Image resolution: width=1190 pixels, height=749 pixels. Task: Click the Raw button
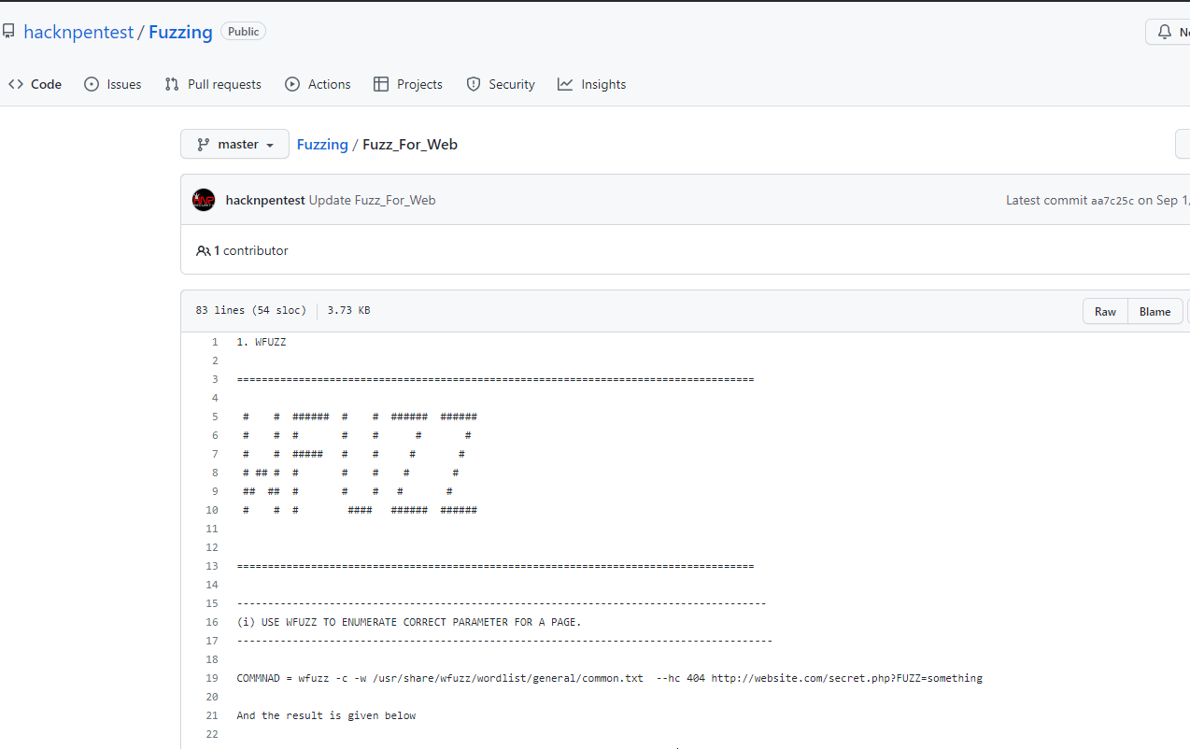click(x=1105, y=312)
